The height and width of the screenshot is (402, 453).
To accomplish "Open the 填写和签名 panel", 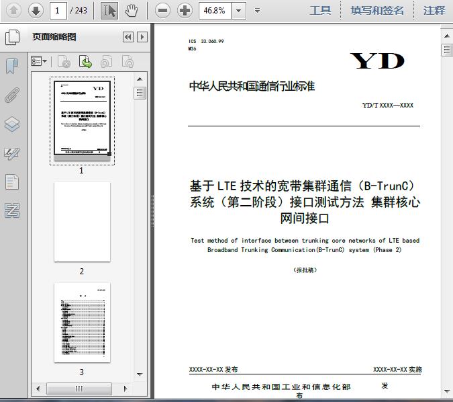I will click(x=377, y=11).
